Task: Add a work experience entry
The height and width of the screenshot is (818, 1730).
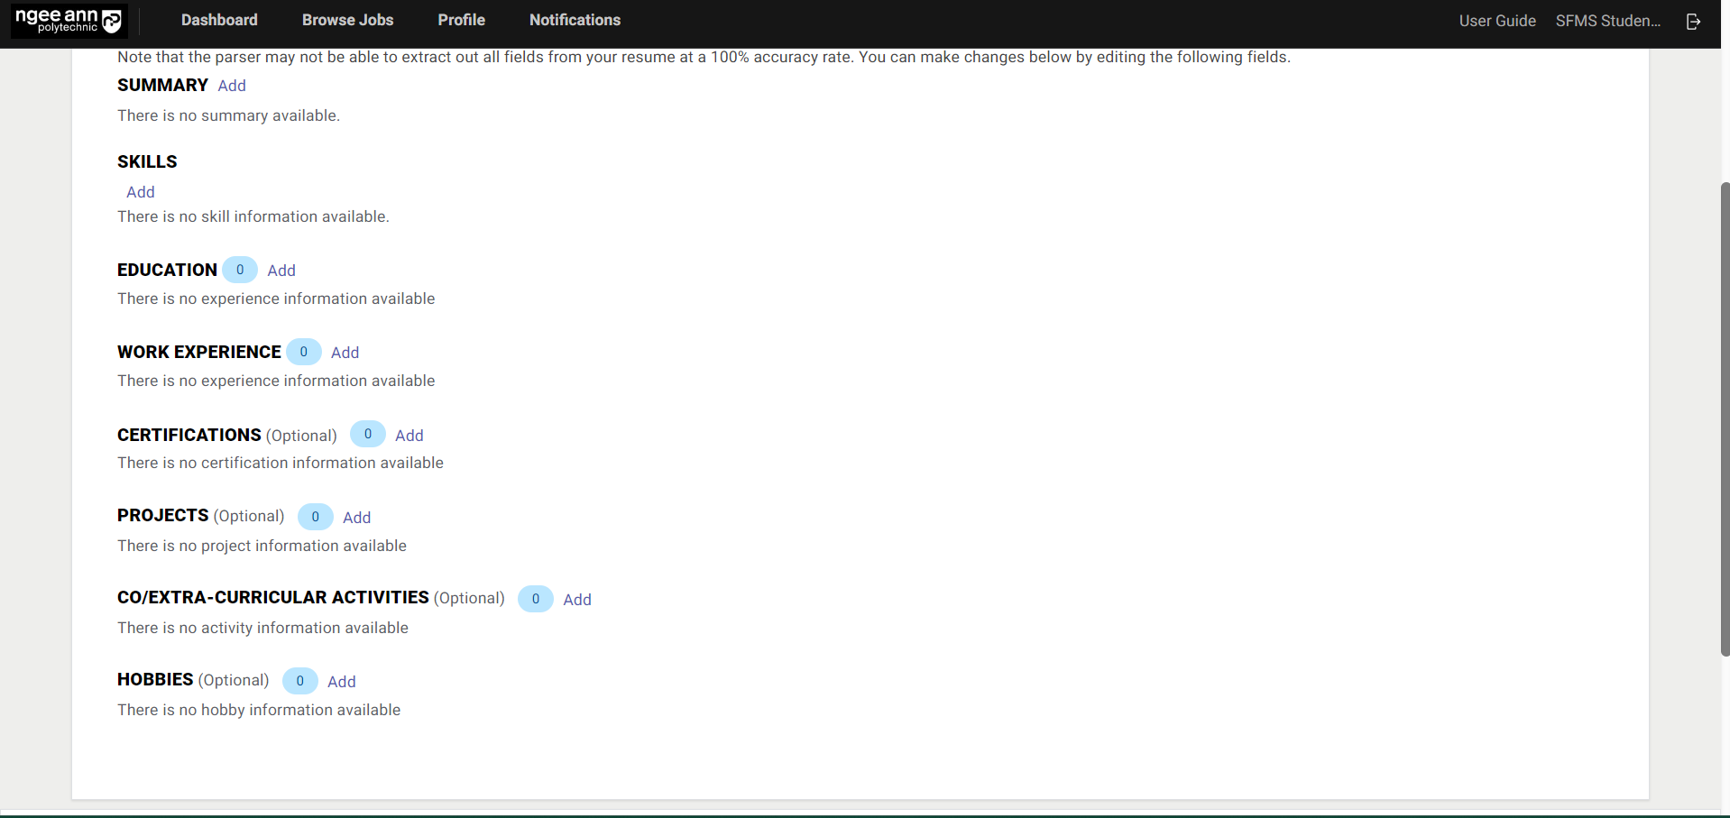Action: 344,352
